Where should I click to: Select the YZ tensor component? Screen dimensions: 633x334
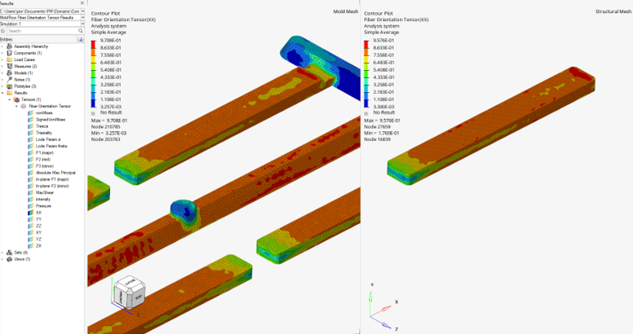[x=38, y=239]
